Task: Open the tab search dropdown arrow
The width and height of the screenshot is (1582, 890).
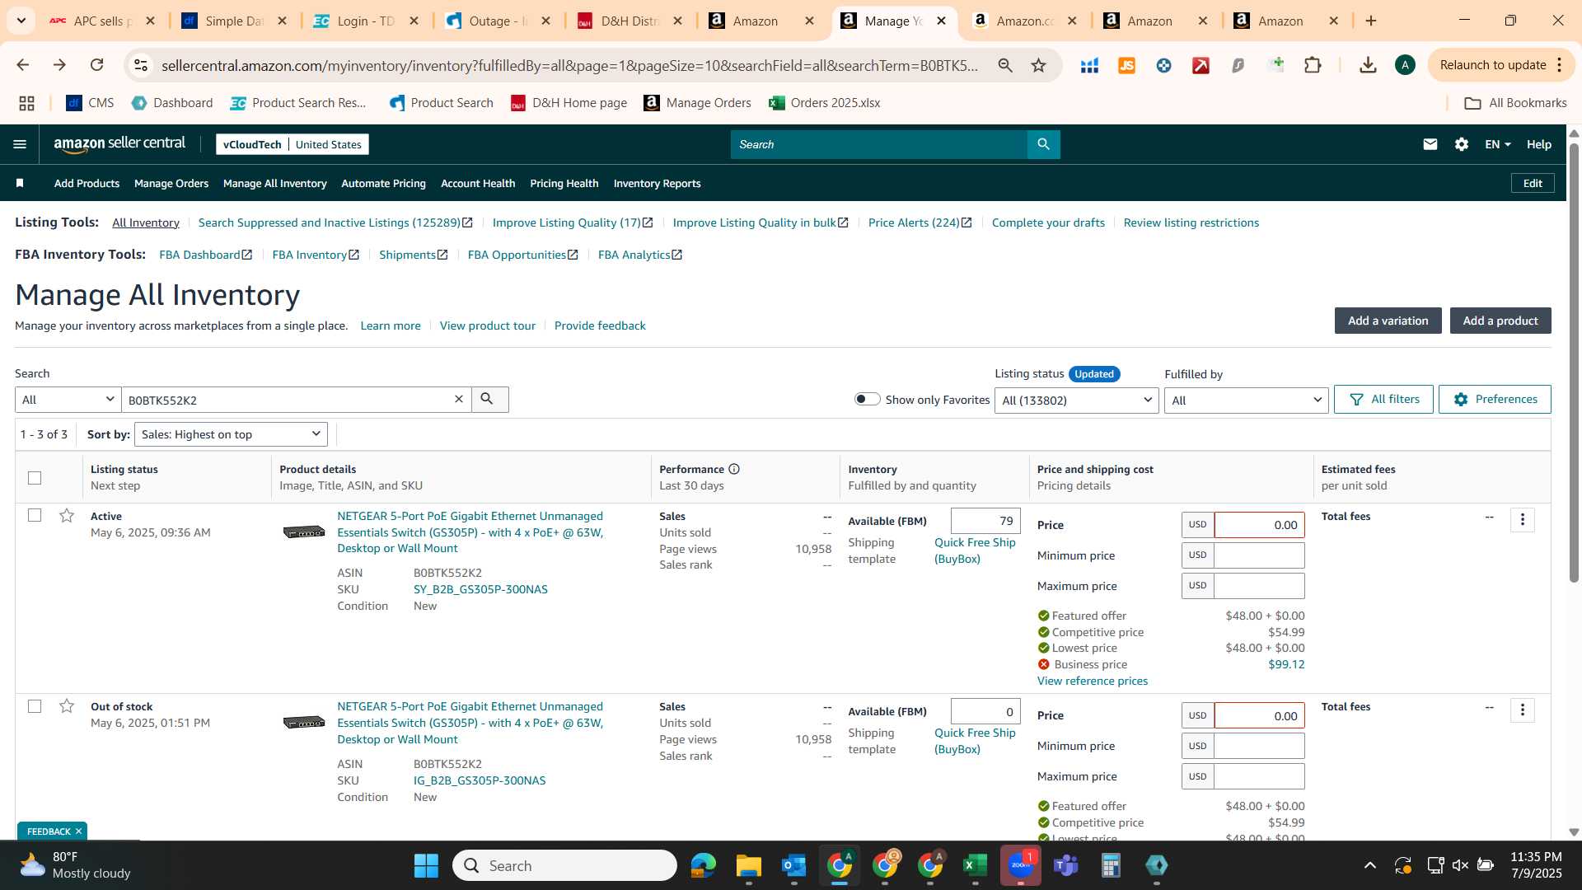Action: tap(21, 21)
